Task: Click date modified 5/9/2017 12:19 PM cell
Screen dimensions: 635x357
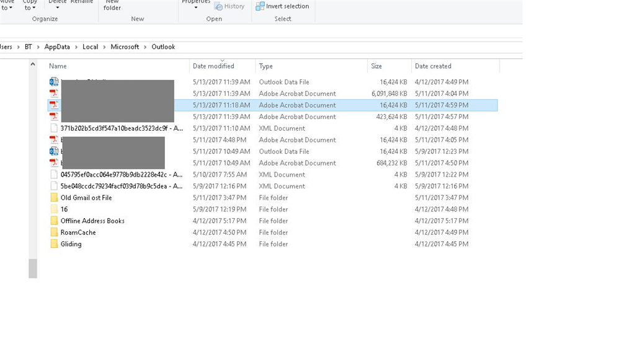Action: (220, 209)
